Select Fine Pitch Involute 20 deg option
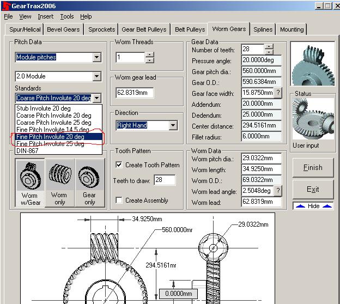The image size is (340, 304). pyautogui.click(x=58, y=137)
